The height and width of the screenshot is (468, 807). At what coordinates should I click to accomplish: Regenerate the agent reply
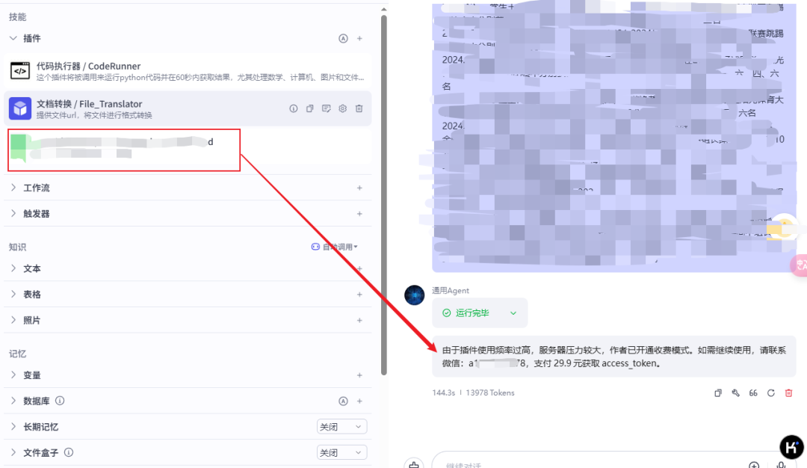(x=771, y=392)
